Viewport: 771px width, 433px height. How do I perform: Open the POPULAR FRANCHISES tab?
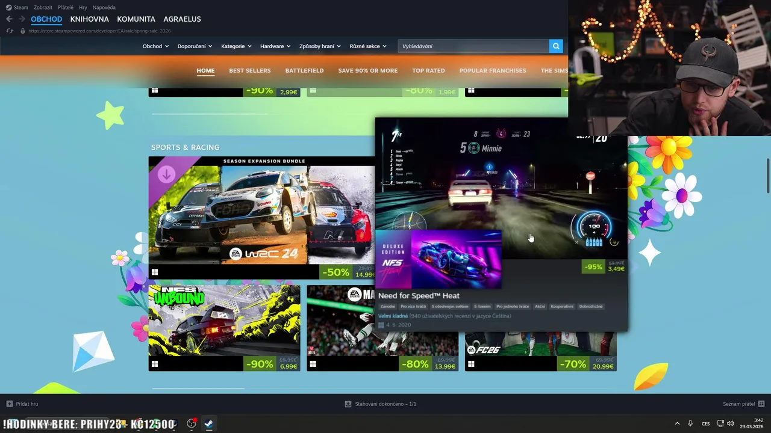[x=493, y=70]
